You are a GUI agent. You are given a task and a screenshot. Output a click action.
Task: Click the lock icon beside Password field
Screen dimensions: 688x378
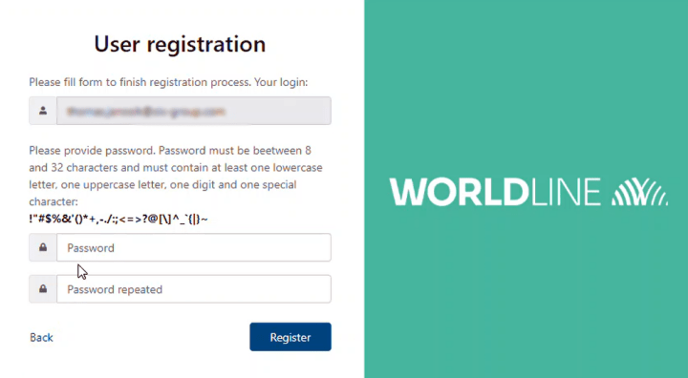click(x=43, y=248)
